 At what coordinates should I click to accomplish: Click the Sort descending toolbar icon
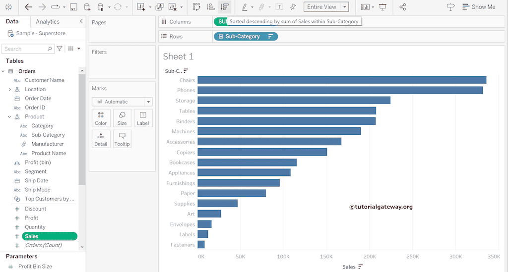225,7
